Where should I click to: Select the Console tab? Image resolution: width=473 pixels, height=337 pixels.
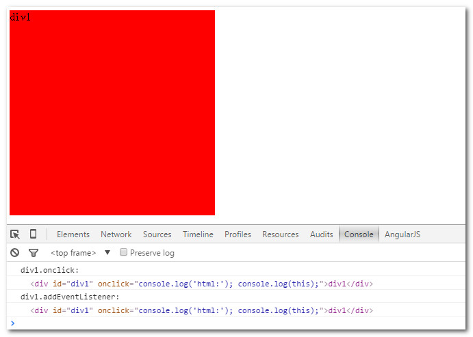[x=359, y=234]
